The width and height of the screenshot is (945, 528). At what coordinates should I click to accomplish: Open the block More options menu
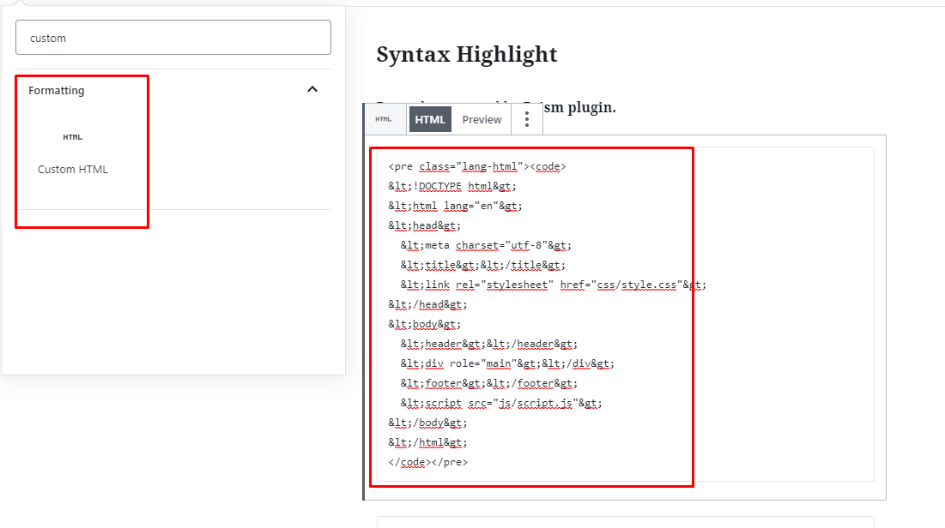coord(527,119)
